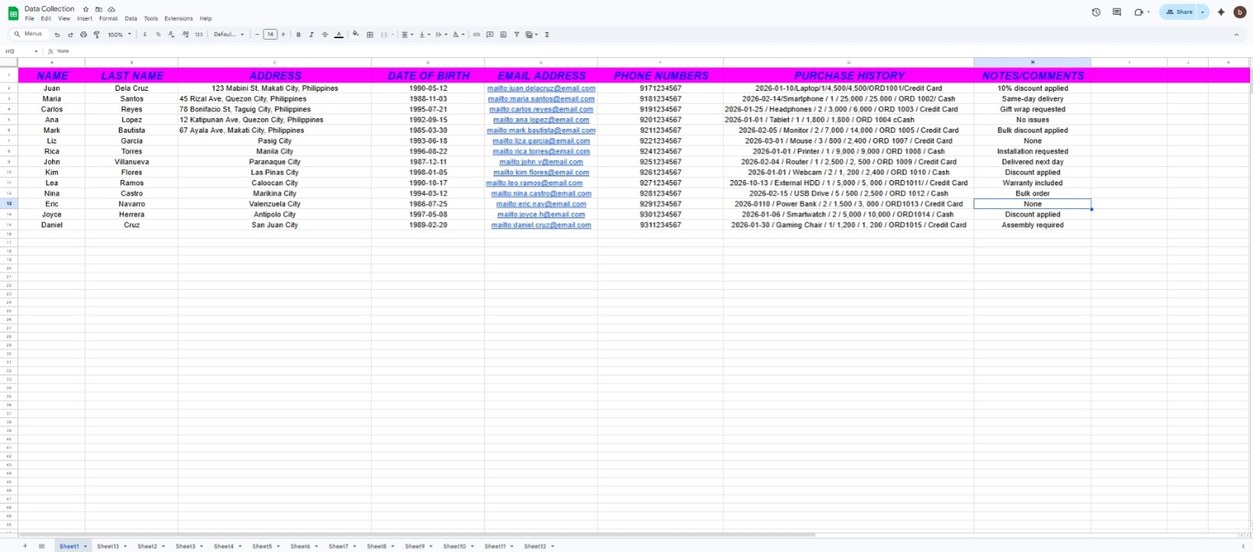The height and width of the screenshot is (552, 1253).
Task: Open horizontal align dropdown
Action: point(407,34)
